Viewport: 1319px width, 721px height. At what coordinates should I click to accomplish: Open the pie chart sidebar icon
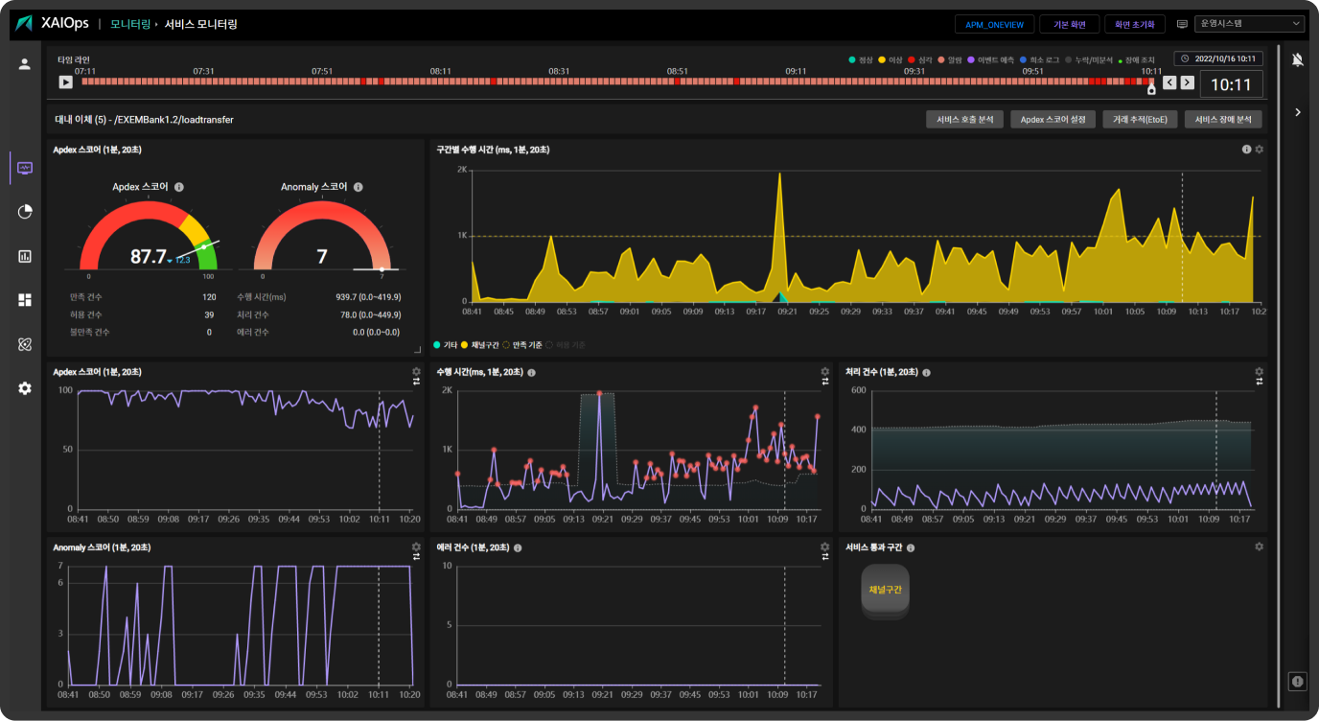25,212
